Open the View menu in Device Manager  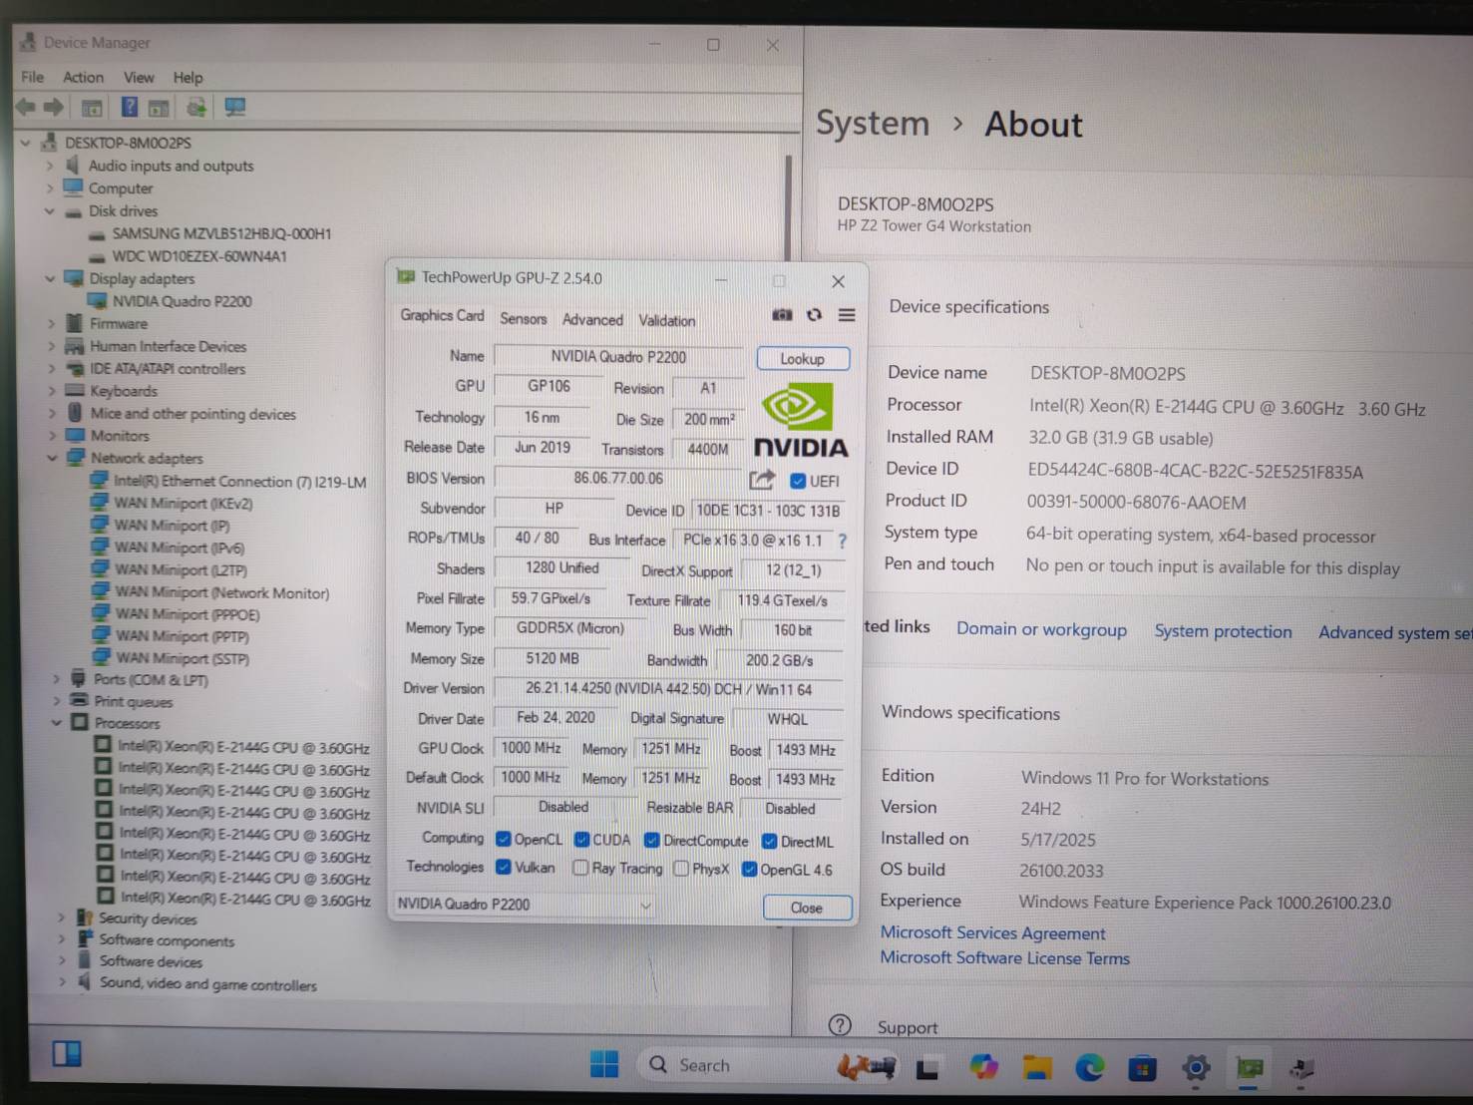point(139,77)
